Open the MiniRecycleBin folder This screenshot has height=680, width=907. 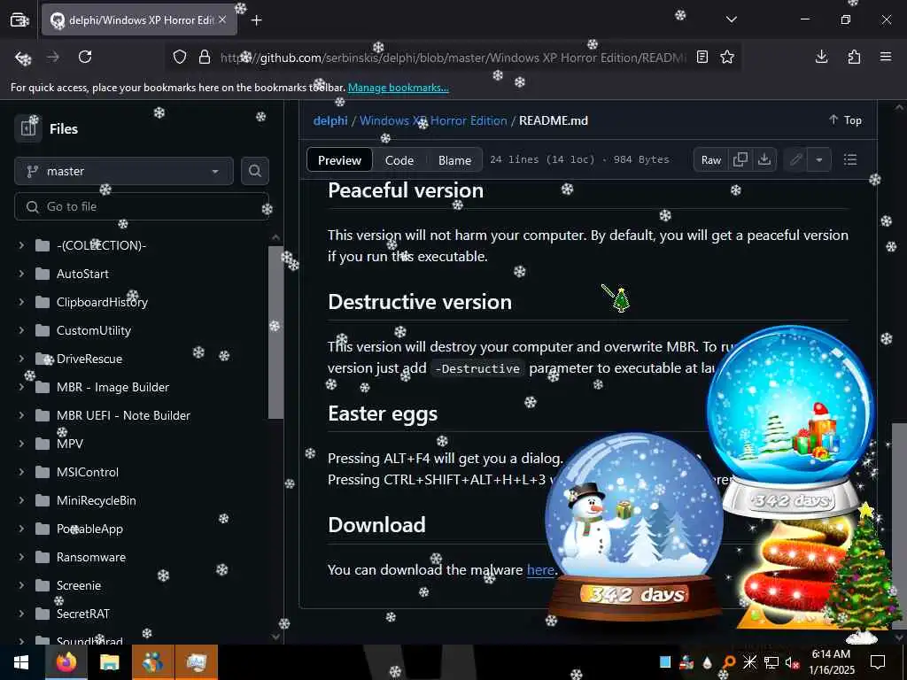[x=96, y=500]
